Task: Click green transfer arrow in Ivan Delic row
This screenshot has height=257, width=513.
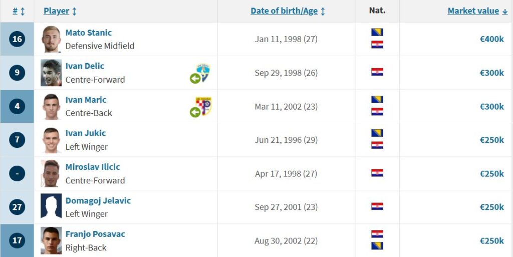Action: click(x=195, y=79)
